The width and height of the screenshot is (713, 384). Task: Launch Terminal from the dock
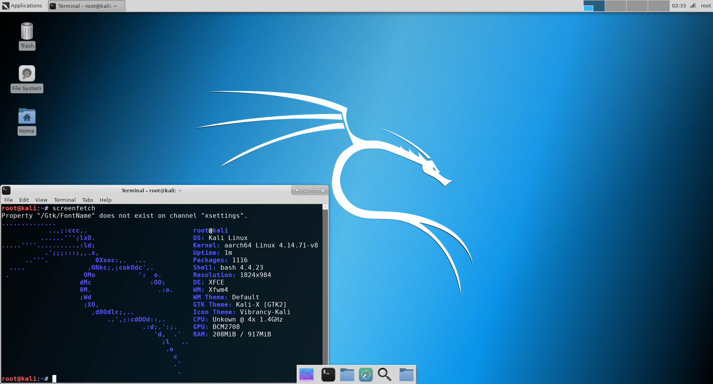(x=328, y=375)
